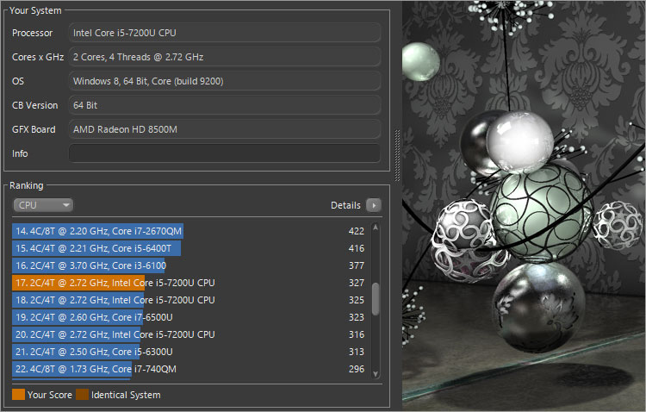The width and height of the screenshot is (646, 412).
Task: Click the panel divider grip handle
Action: (x=397, y=155)
